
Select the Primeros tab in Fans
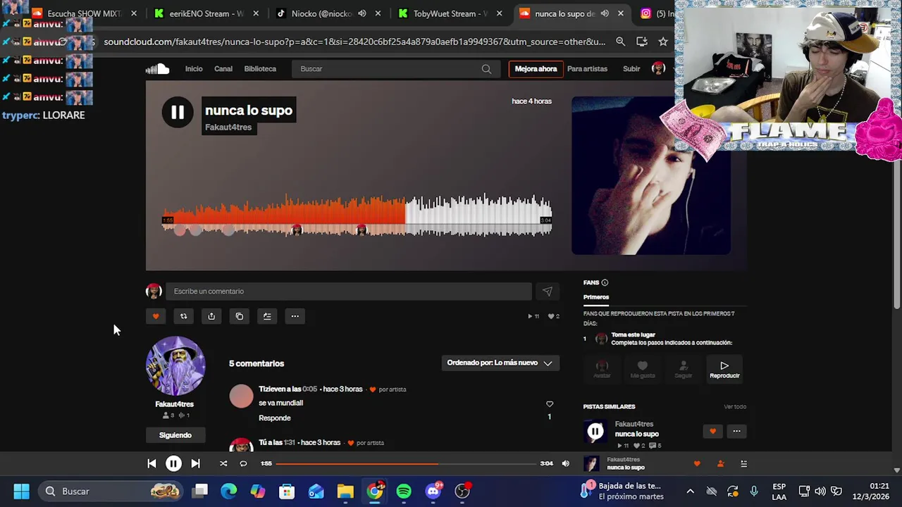[596, 297]
